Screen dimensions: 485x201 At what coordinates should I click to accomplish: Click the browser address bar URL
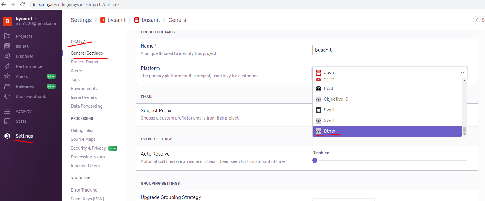click(x=79, y=4)
